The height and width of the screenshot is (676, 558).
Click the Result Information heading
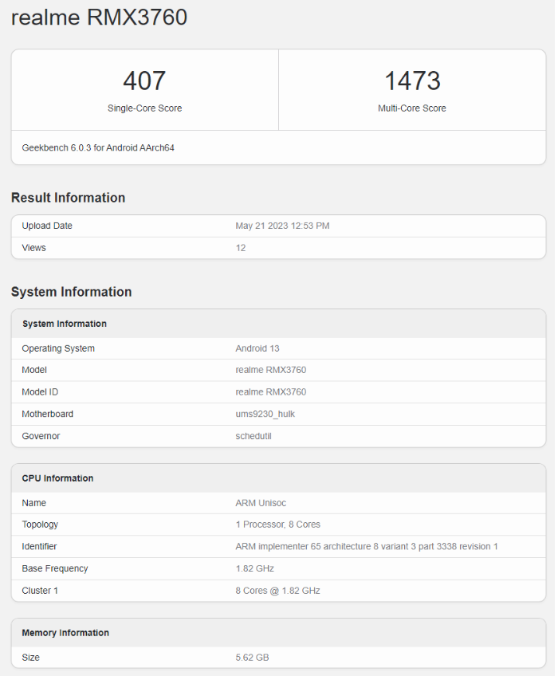click(x=68, y=198)
